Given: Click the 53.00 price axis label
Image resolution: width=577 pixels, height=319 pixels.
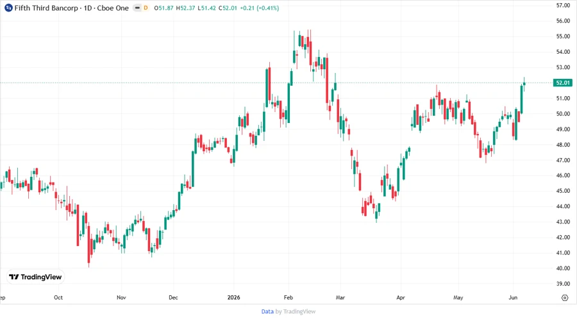Looking at the screenshot, I should pos(563,67).
